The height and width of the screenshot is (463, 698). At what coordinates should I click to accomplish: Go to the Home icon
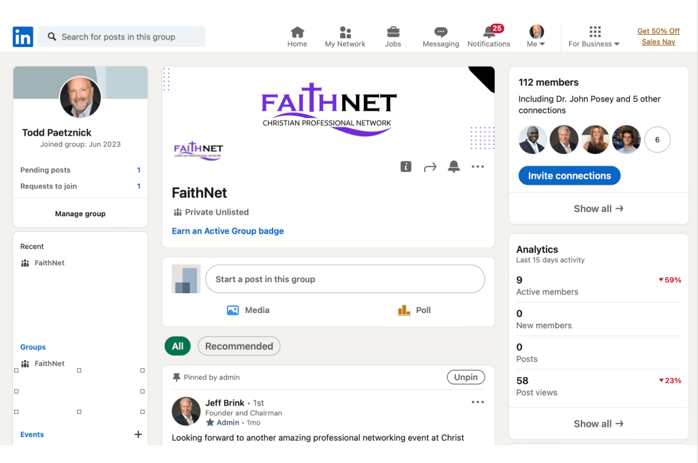coord(297,32)
